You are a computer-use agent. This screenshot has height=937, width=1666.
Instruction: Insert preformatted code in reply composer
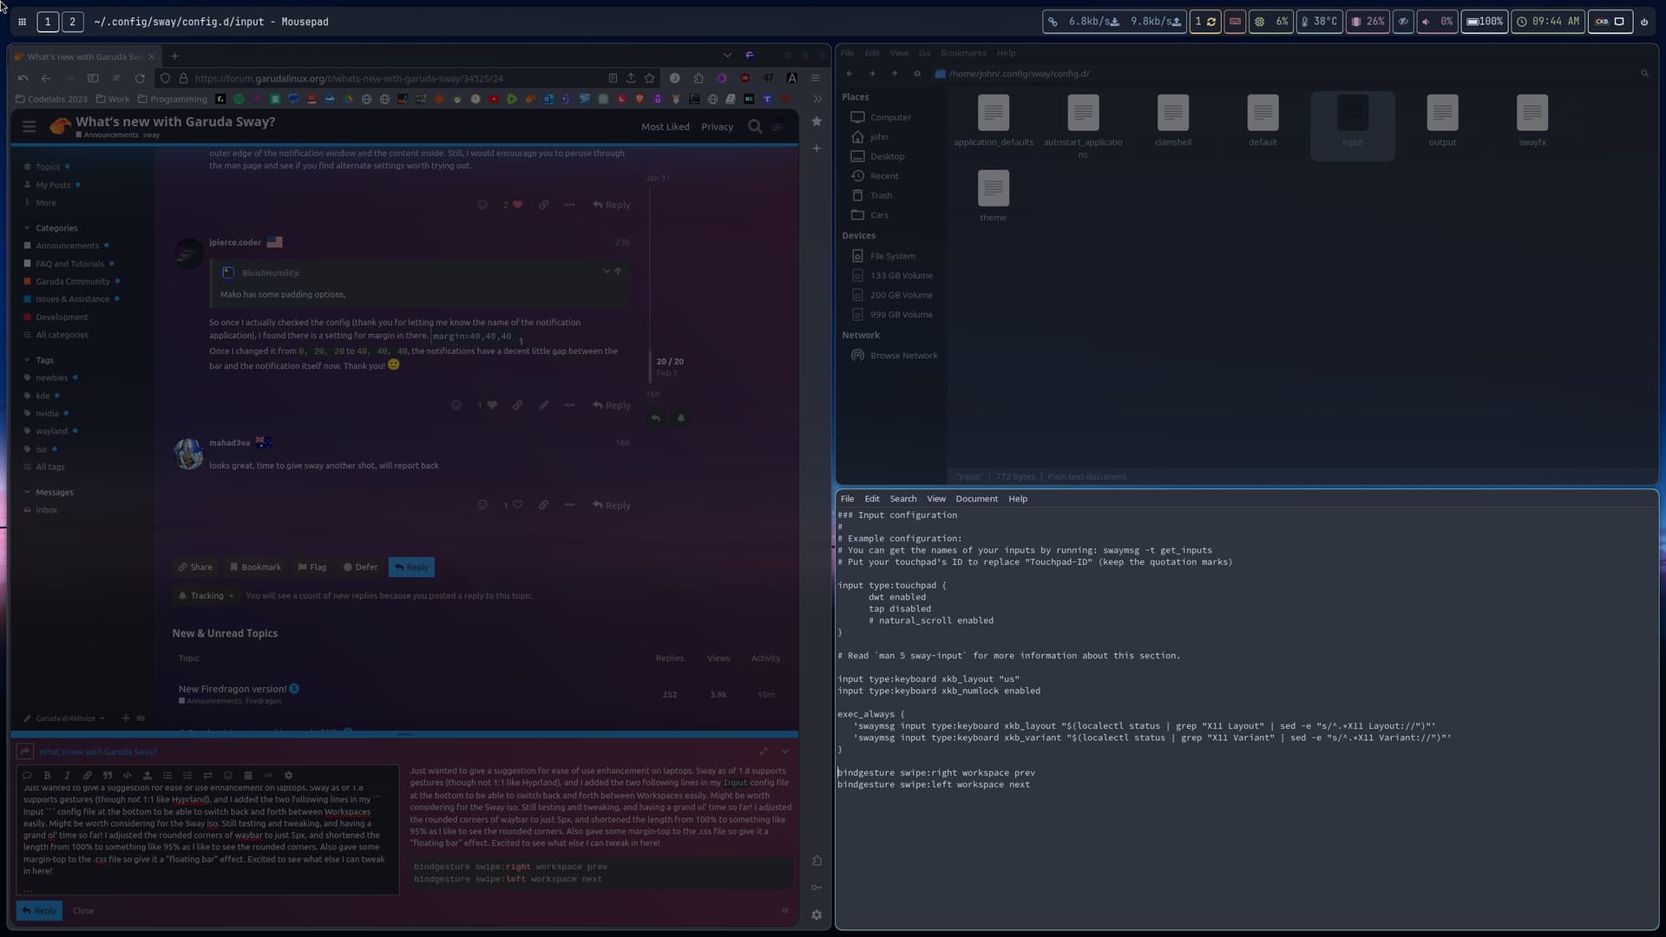[128, 776]
